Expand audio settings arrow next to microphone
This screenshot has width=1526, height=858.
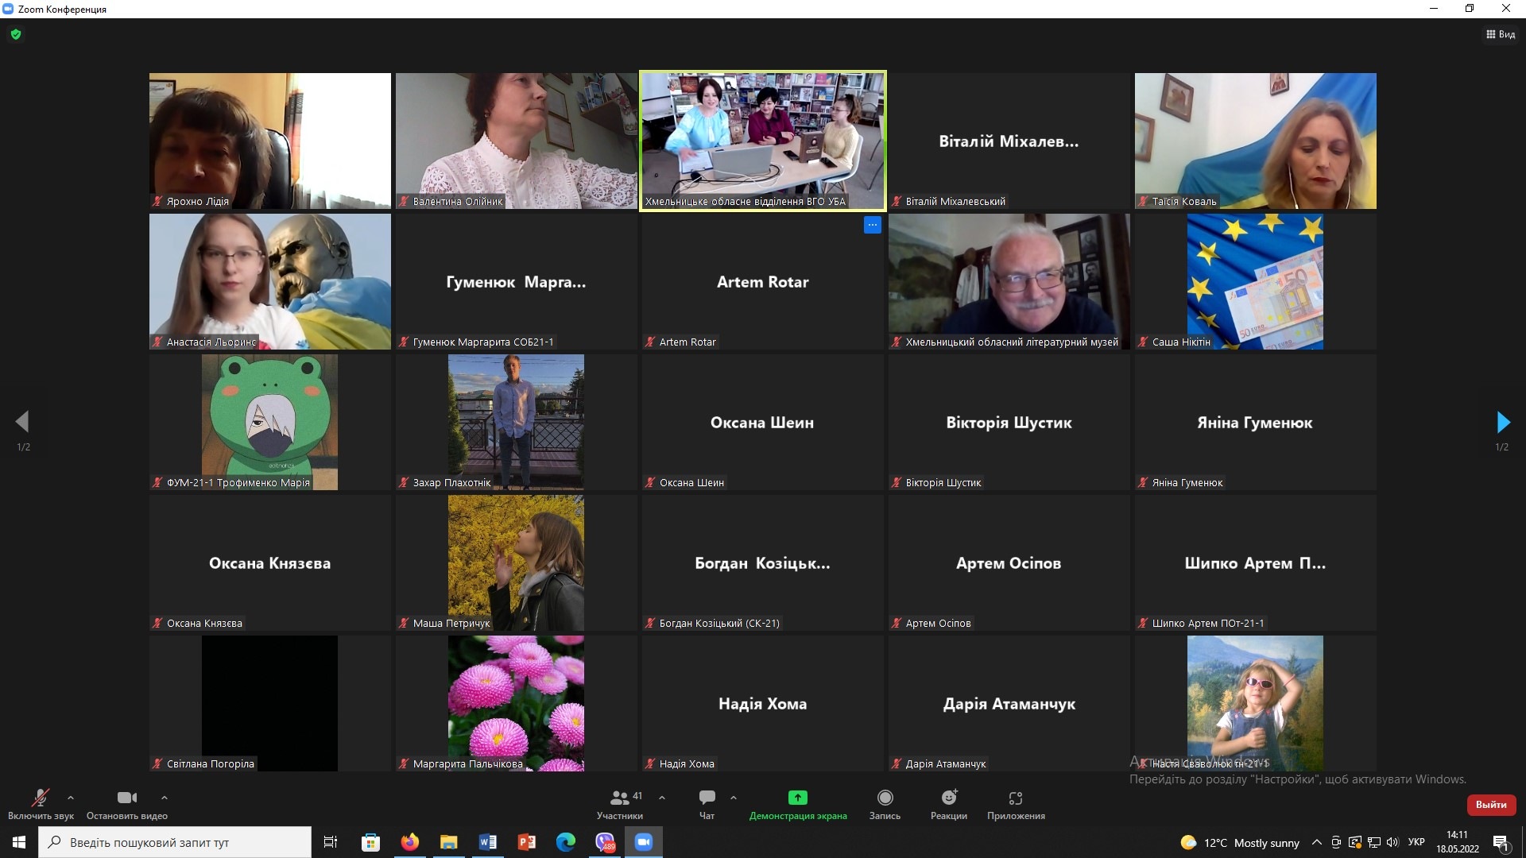(71, 797)
